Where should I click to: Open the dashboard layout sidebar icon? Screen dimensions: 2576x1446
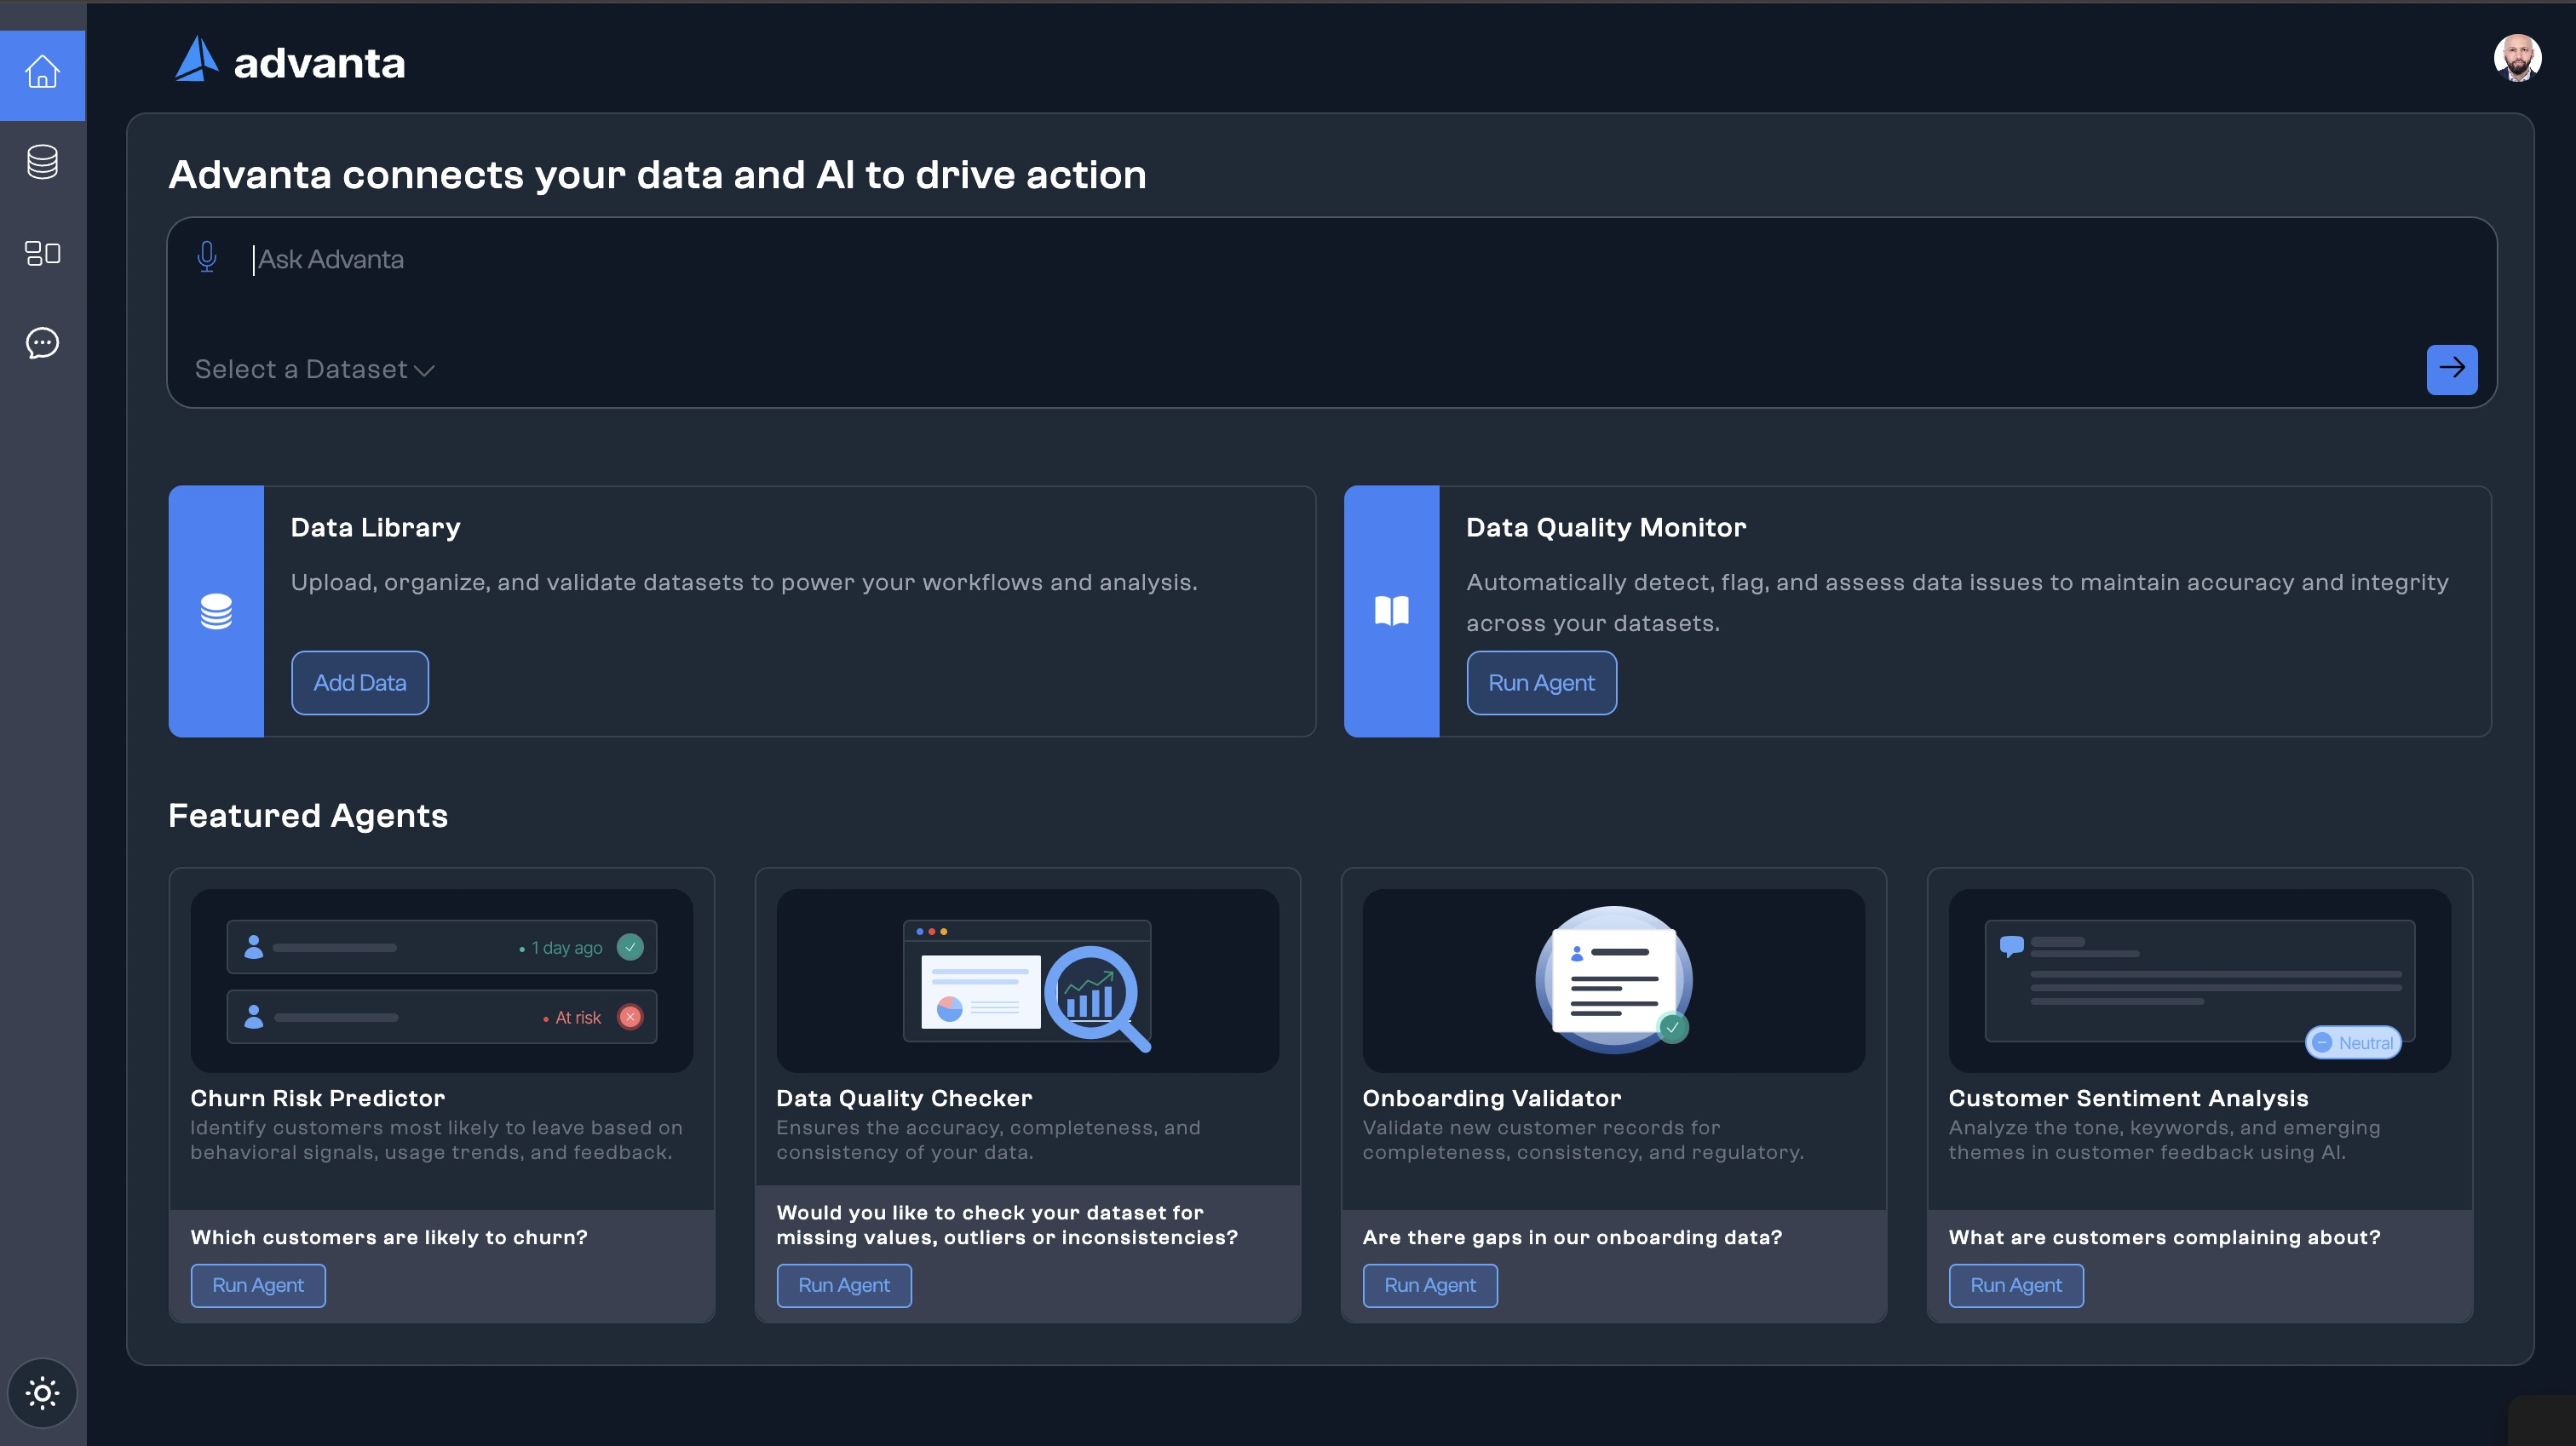click(42, 253)
